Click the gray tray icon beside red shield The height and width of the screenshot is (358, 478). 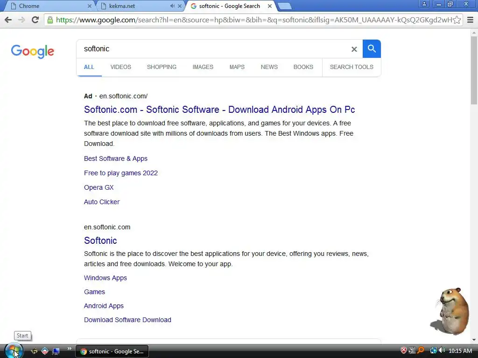coord(412,351)
